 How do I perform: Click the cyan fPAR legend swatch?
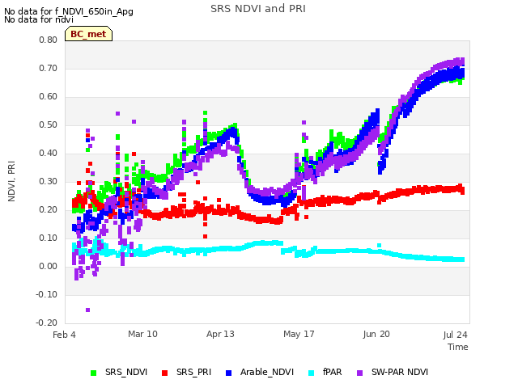(311, 373)
